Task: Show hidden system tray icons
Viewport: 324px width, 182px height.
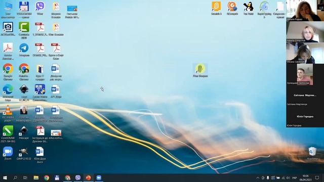Action: 258,177
